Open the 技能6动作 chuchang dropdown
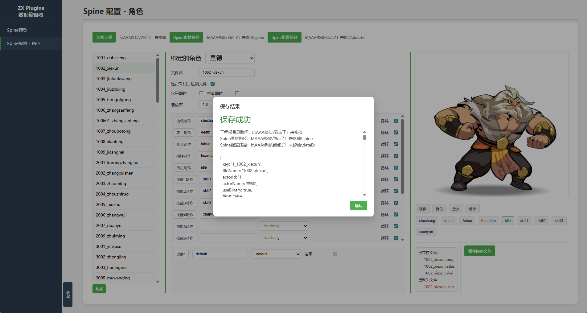This screenshot has width=587, height=313. (284, 238)
